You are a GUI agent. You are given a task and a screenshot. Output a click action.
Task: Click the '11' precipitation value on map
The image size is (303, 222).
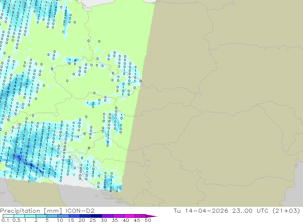[20, 156]
